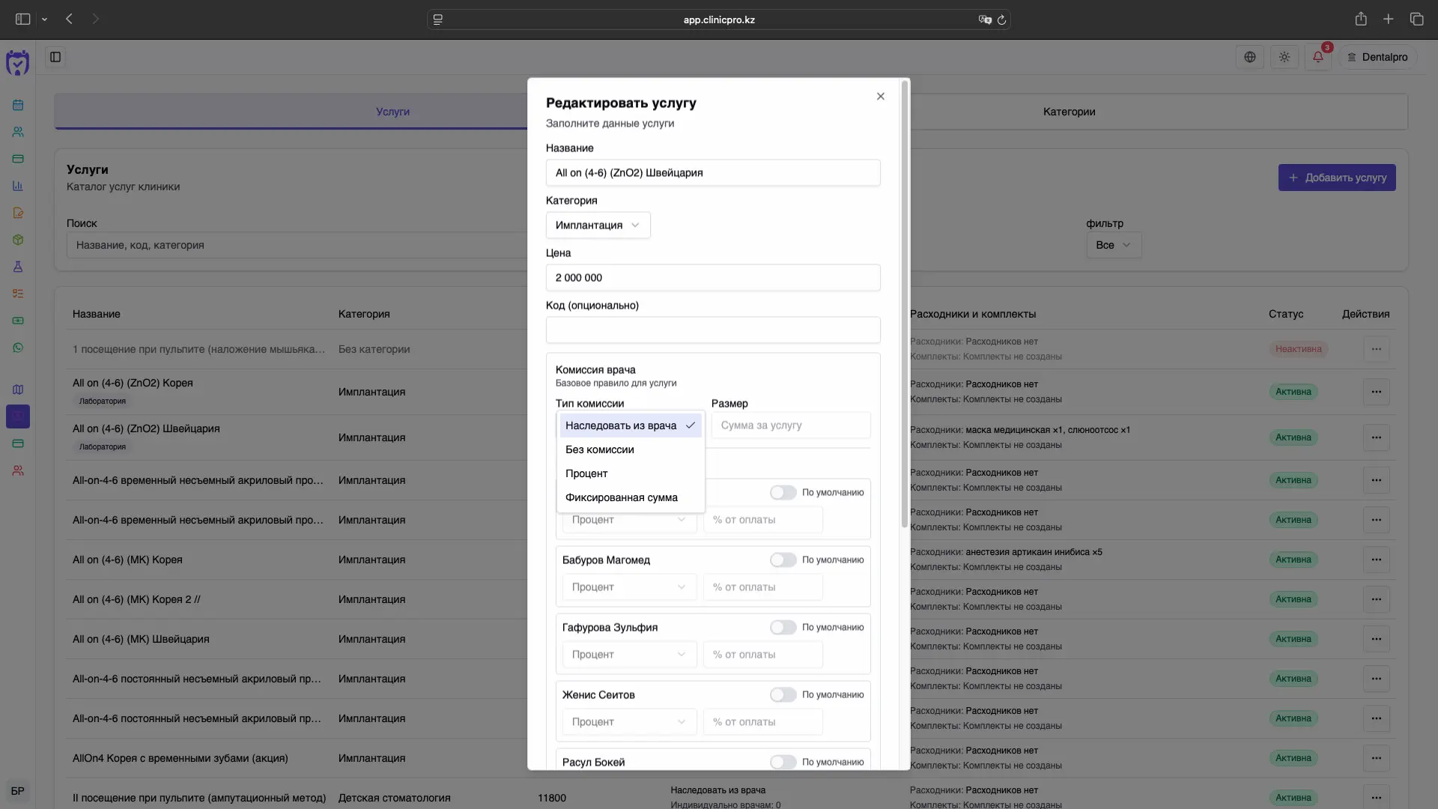Reload the page in Safari
The height and width of the screenshot is (809, 1438).
(1001, 19)
